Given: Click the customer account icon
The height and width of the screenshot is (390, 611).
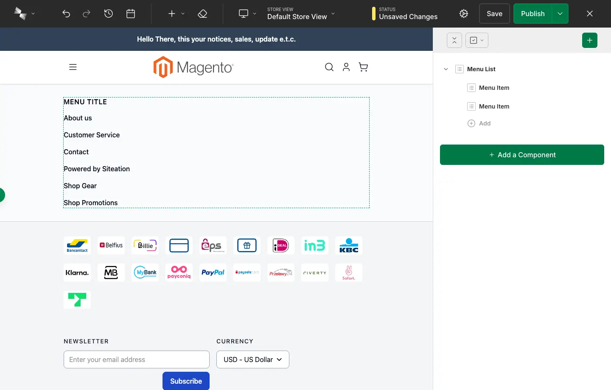Looking at the screenshot, I should click(346, 67).
